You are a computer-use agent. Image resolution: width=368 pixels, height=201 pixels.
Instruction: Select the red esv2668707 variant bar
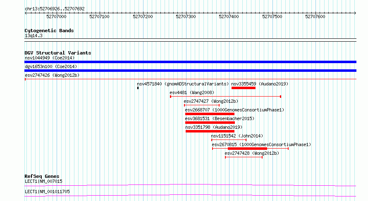[210, 114]
